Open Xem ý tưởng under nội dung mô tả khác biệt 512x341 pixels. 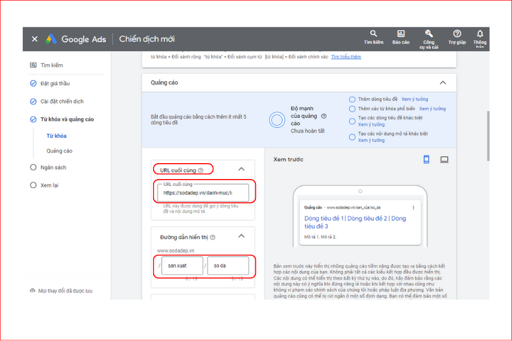371,140
